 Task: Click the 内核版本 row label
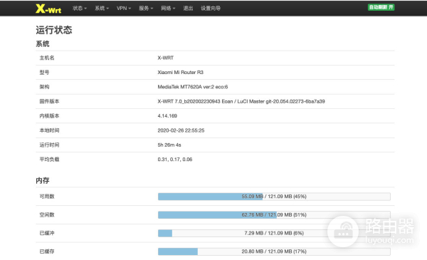point(49,116)
